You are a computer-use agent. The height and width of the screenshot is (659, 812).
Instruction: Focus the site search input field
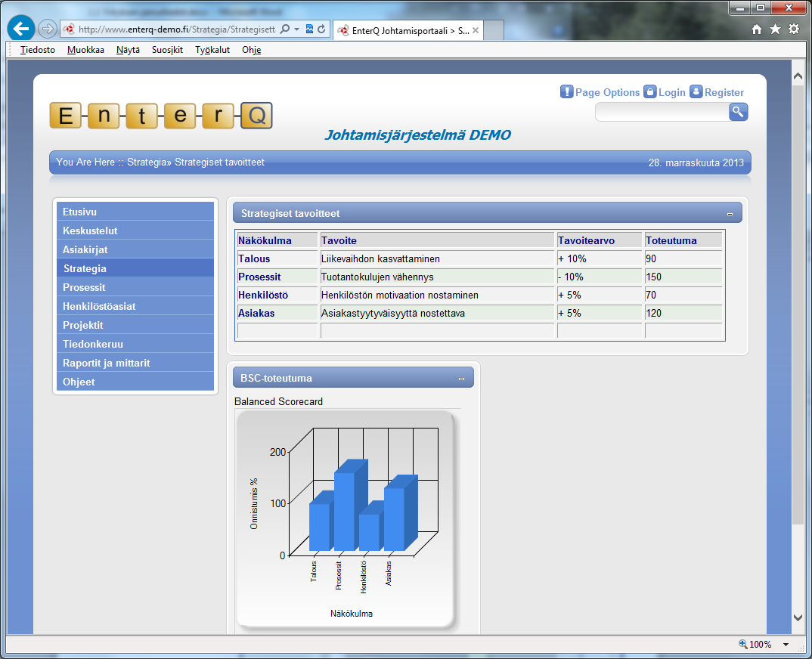point(662,112)
